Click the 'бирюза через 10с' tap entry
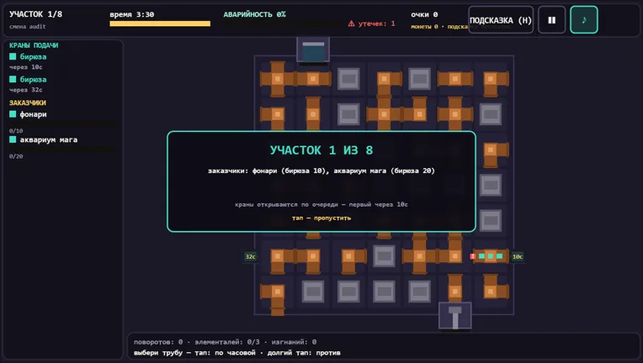Viewport: 643px width, 363px height. pyautogui.click(x=28, y=61)
